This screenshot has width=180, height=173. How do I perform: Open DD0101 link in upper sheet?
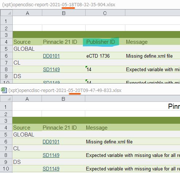pos(51,56)
